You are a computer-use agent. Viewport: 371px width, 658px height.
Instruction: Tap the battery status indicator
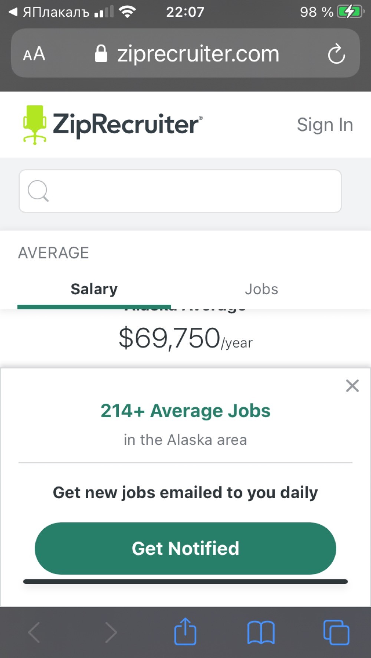pyautogui.click(x=350, y=12)
